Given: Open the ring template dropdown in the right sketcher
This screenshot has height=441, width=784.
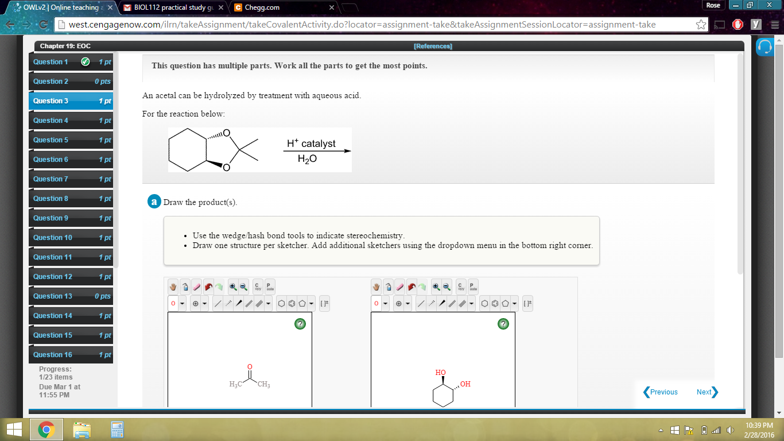Looking at the screenshot, I should [x=515, y=303].
